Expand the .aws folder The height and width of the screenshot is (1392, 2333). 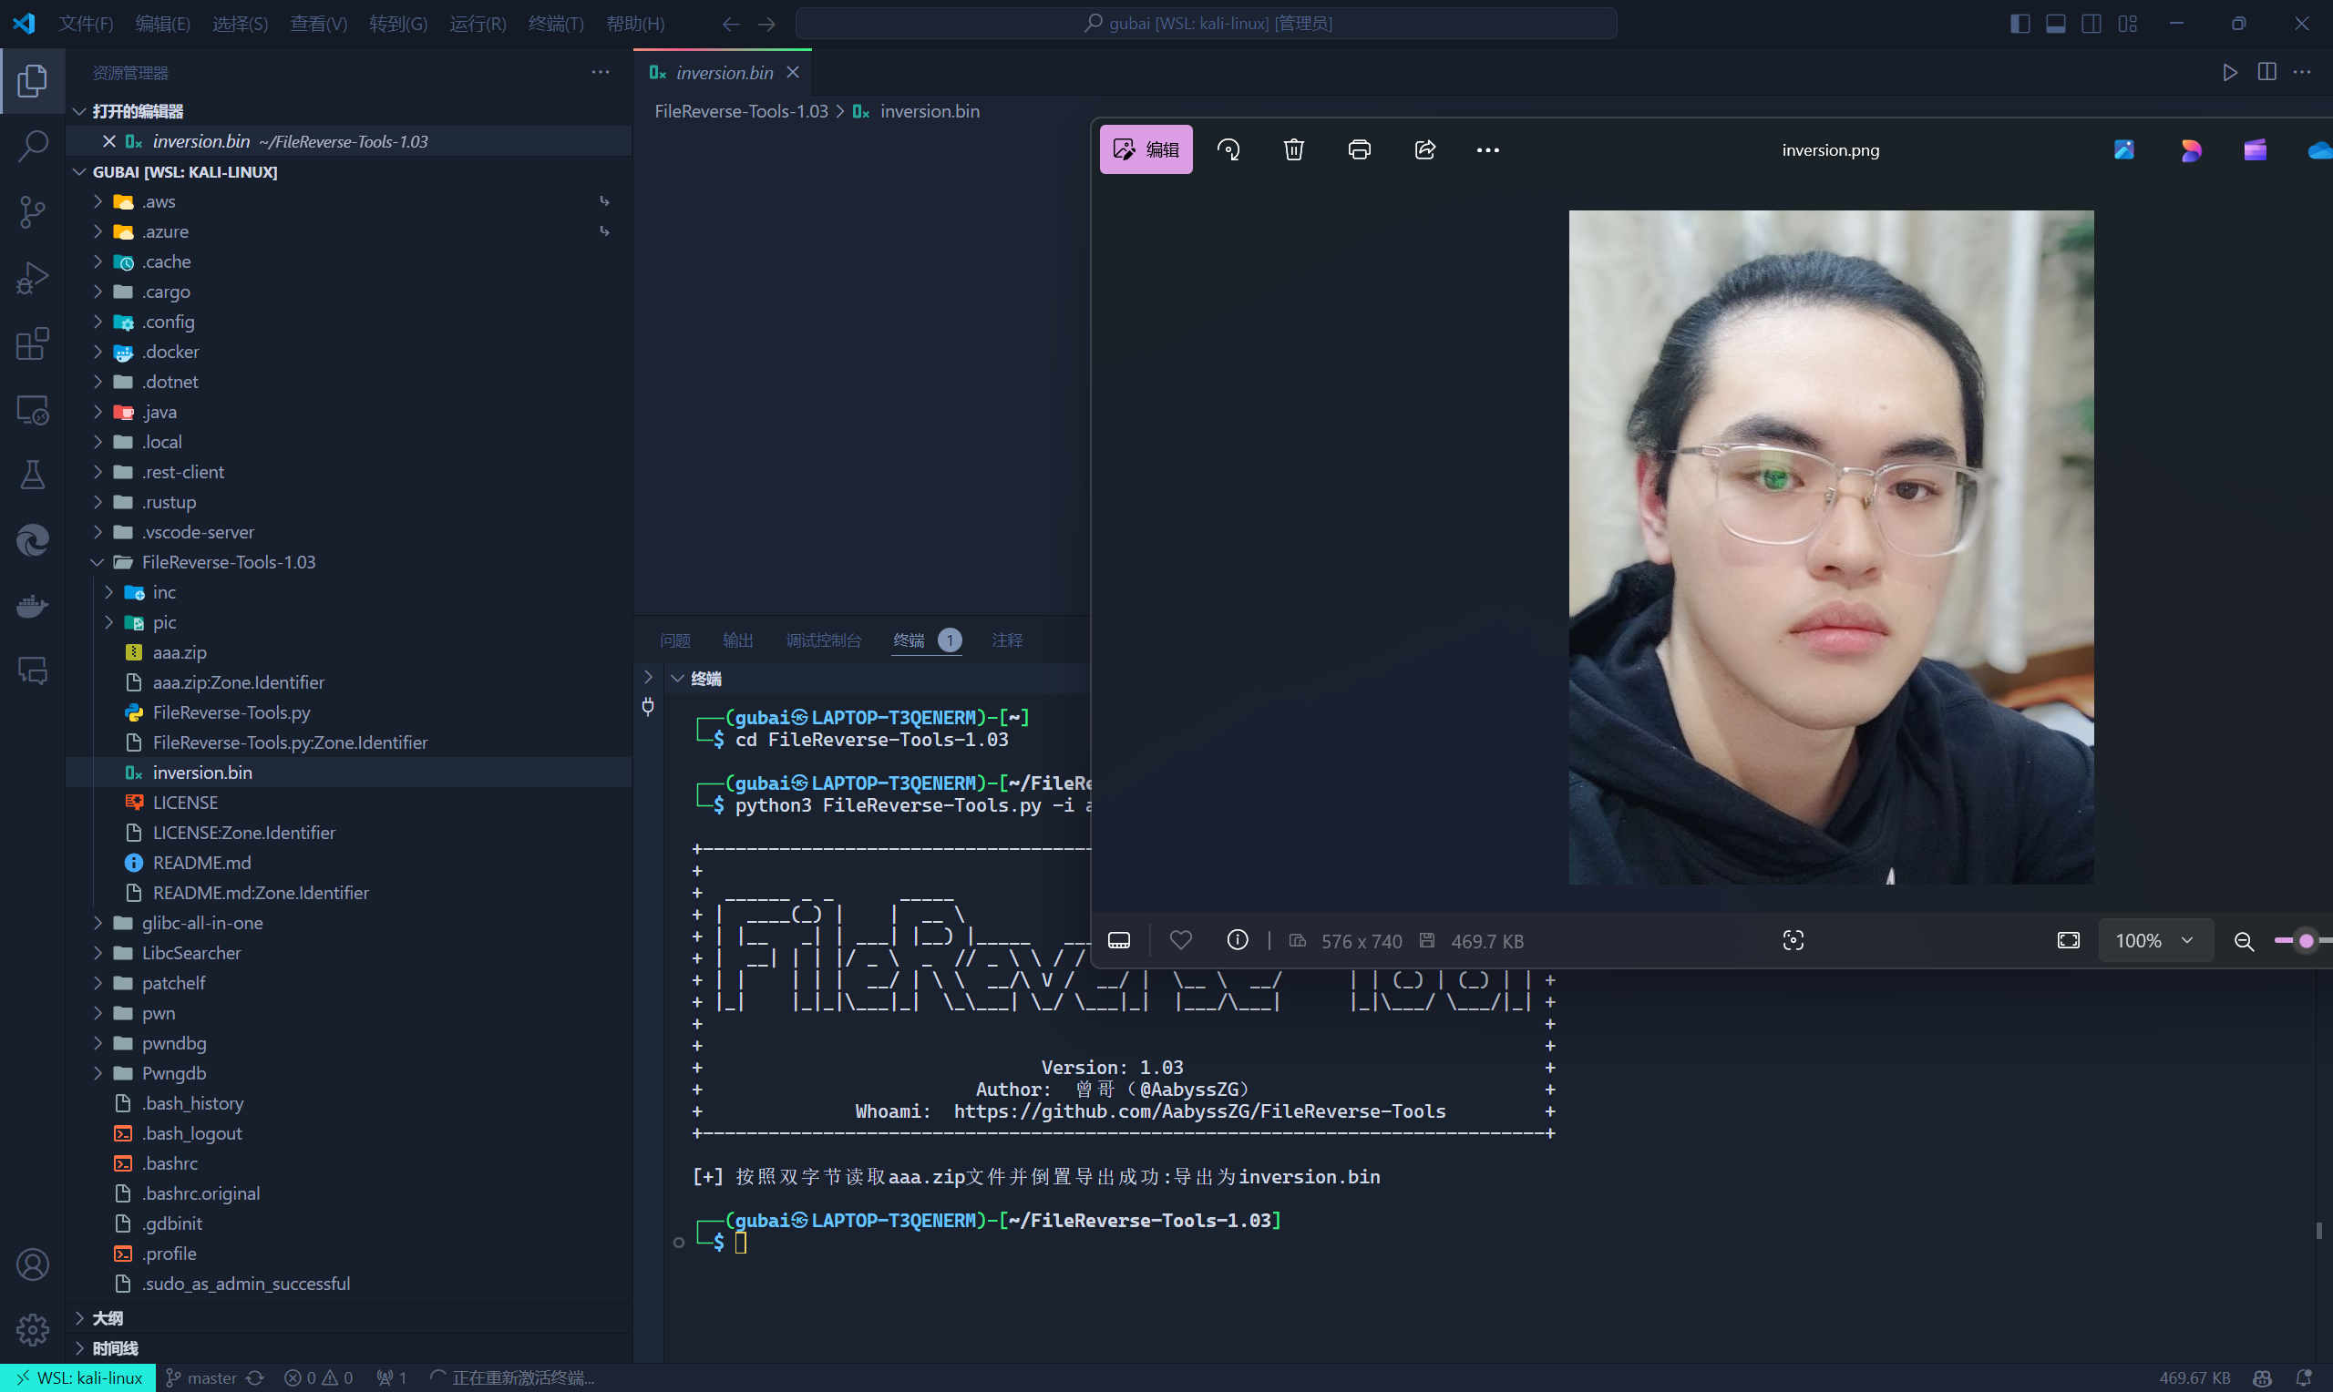[x=98, y=200]
